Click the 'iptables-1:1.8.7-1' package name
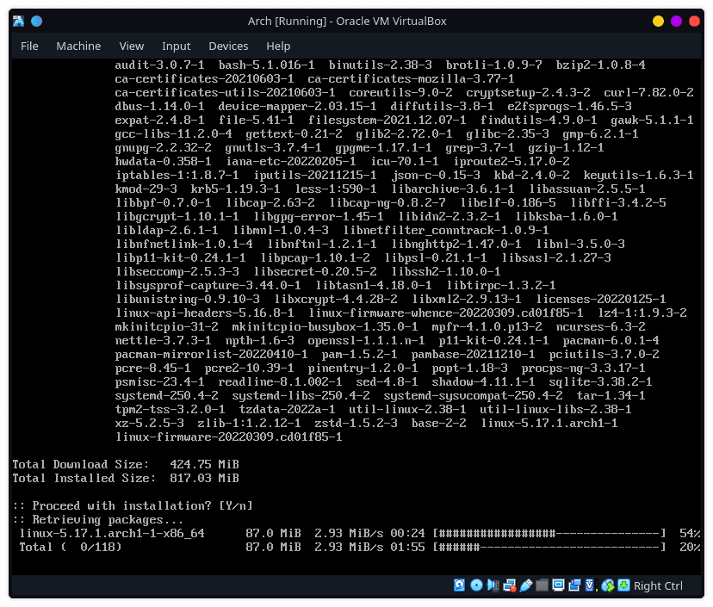 tap(177, 175)
